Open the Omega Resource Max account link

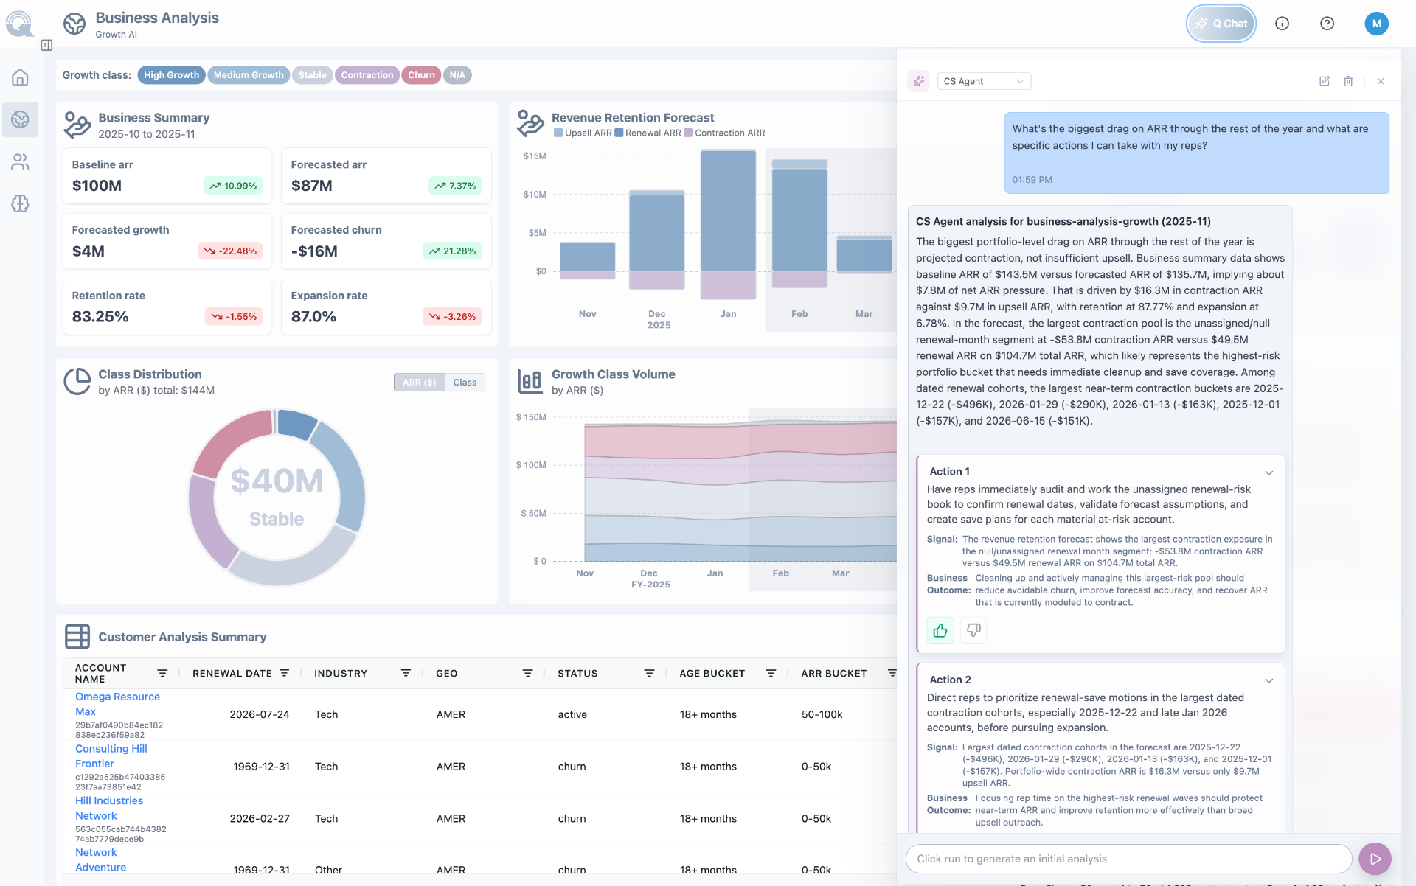click(x=117, y=704)
